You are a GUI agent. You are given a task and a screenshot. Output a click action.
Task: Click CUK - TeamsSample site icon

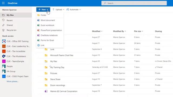(x=4, y=61)
